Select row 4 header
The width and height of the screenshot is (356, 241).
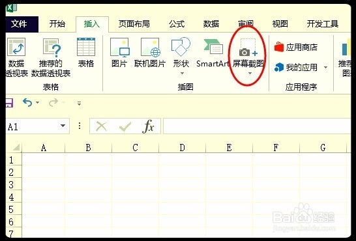tap(14, 197)
